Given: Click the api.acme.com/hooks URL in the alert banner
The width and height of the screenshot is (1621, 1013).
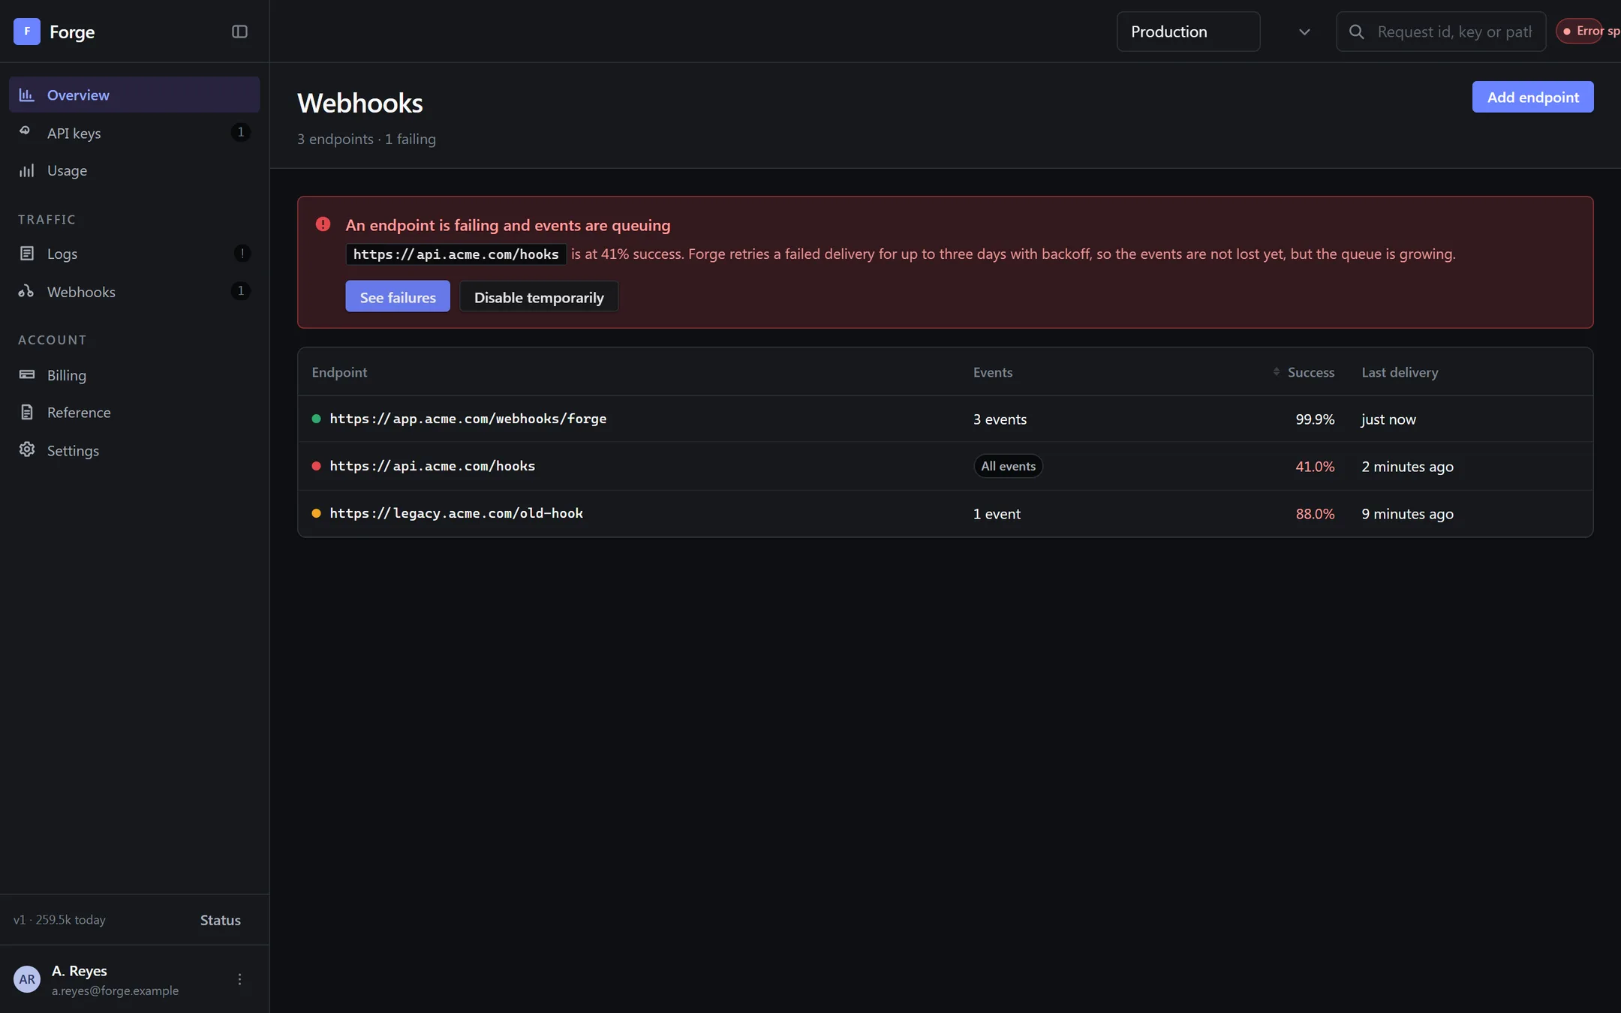Looking at the screenshot, I should pyautogui.click(x=456, y=254).
